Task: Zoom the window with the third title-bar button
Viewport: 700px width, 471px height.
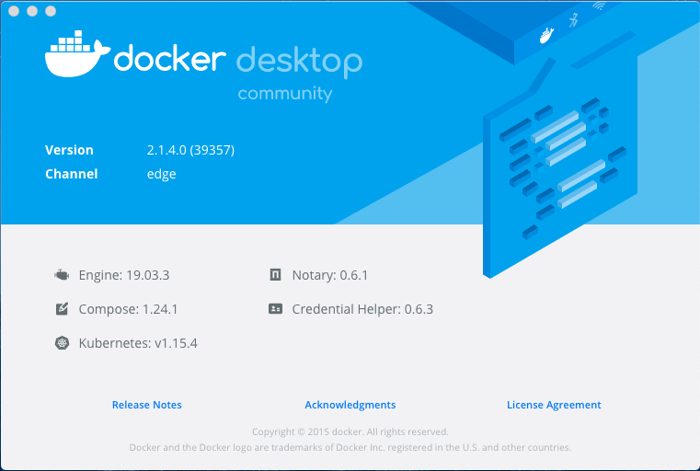Action: point(51,11)
